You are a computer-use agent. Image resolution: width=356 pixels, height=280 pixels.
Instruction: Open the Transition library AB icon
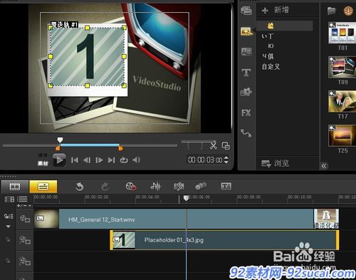click(x=246, y=51)
